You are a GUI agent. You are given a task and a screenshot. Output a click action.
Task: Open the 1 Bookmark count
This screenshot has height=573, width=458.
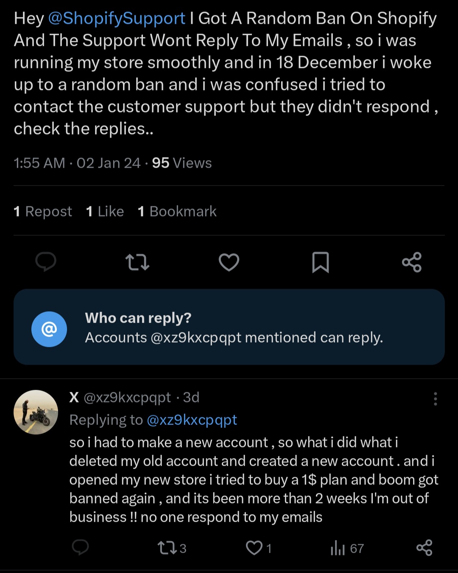click(177, 211)
